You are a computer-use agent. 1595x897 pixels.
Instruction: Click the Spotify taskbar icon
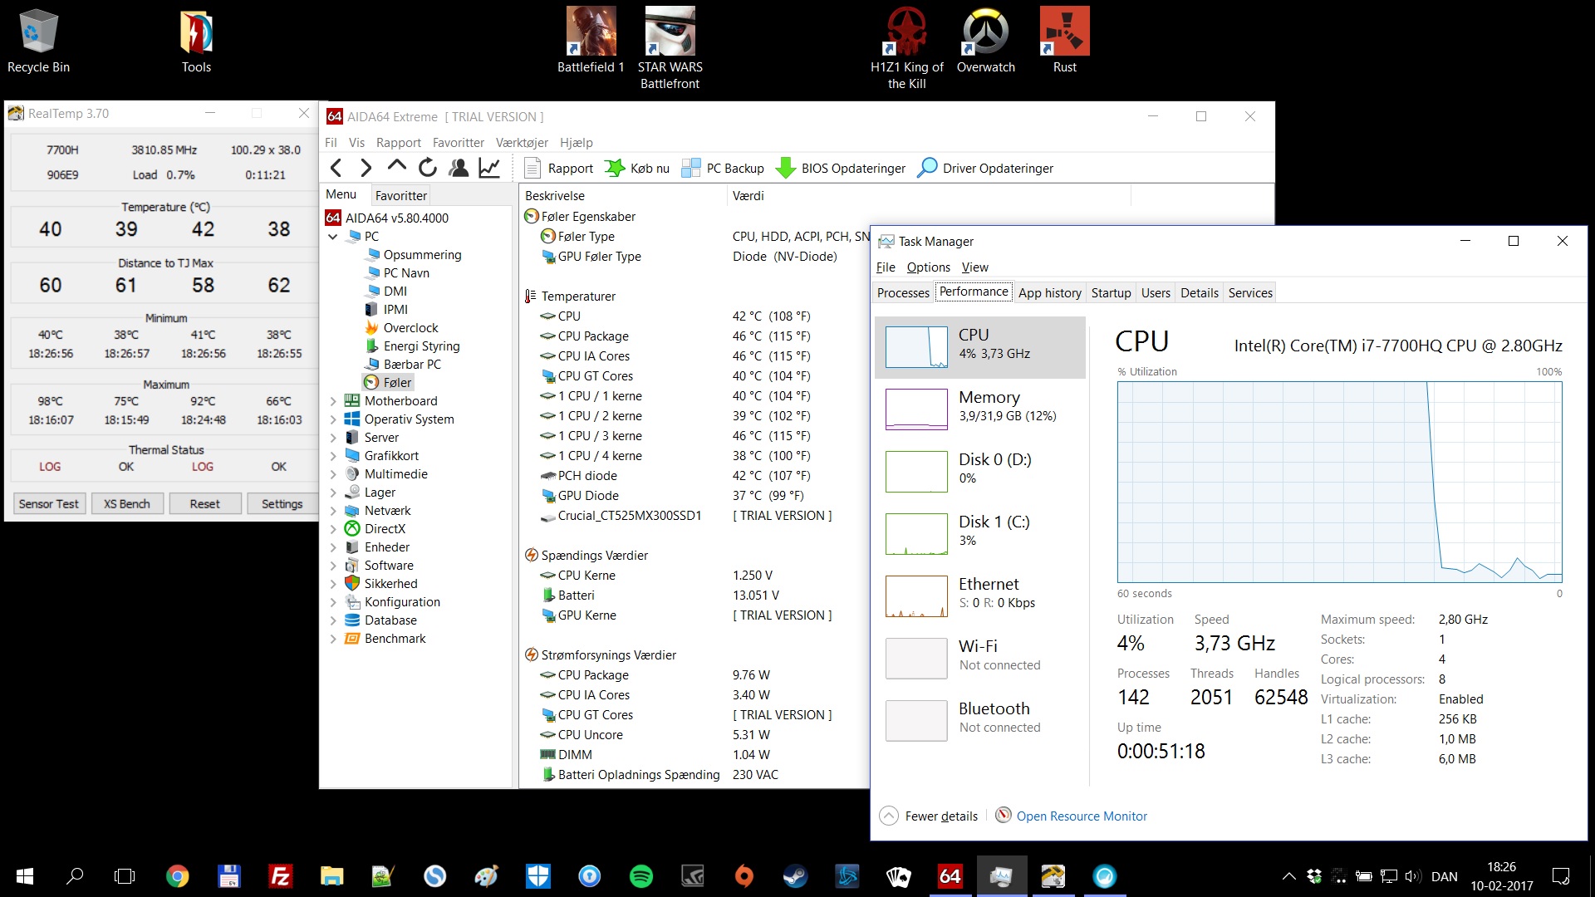[x=641, y=876]
